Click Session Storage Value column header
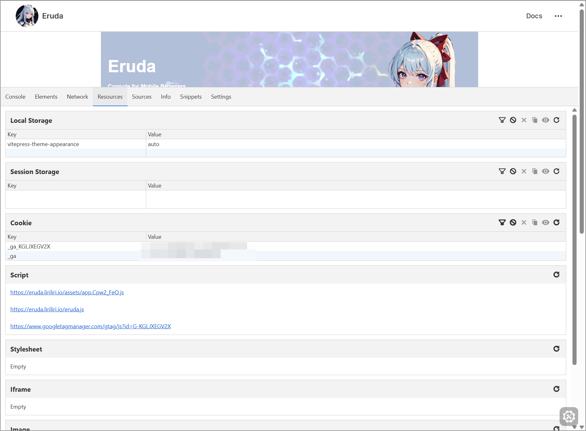 [x=356, y=186]
